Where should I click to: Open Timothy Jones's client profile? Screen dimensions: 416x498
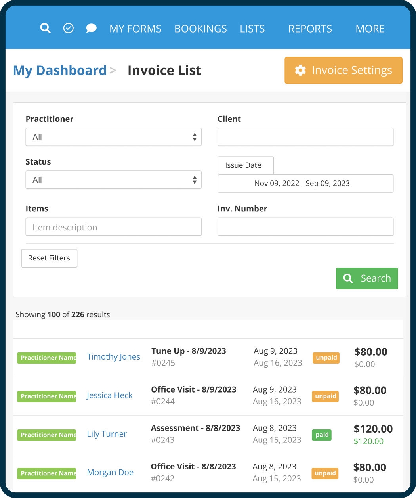click(x=113, y=356)
